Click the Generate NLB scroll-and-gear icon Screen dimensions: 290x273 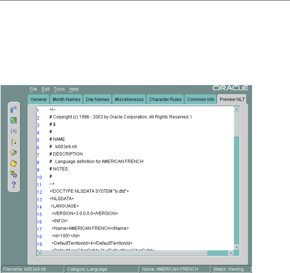[x=14, y=174]
